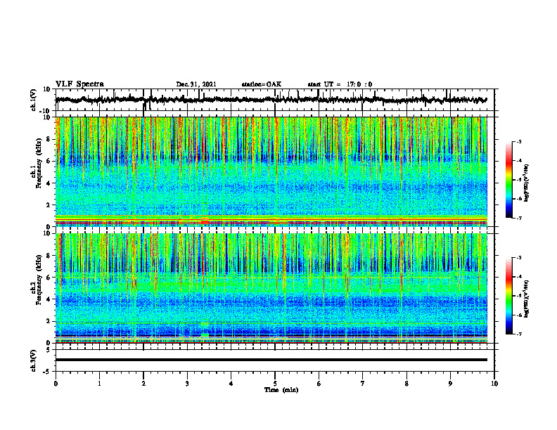Click the -7 label on ch.2 color bar

(518, 334)
